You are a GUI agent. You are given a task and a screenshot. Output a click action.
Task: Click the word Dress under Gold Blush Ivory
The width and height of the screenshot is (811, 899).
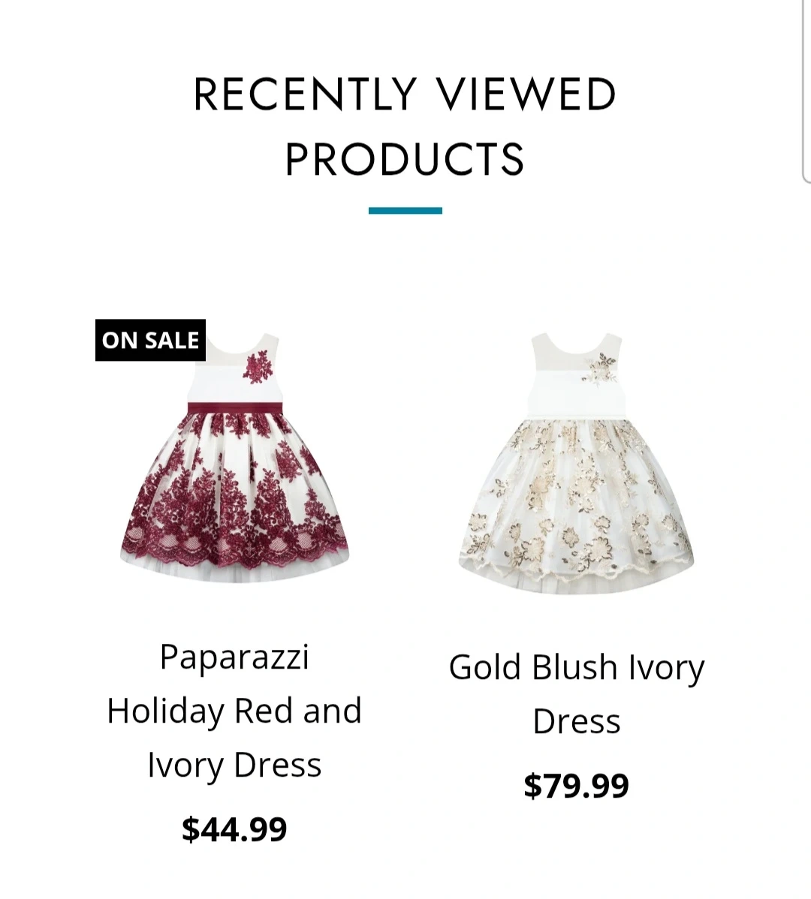(577, 721)
